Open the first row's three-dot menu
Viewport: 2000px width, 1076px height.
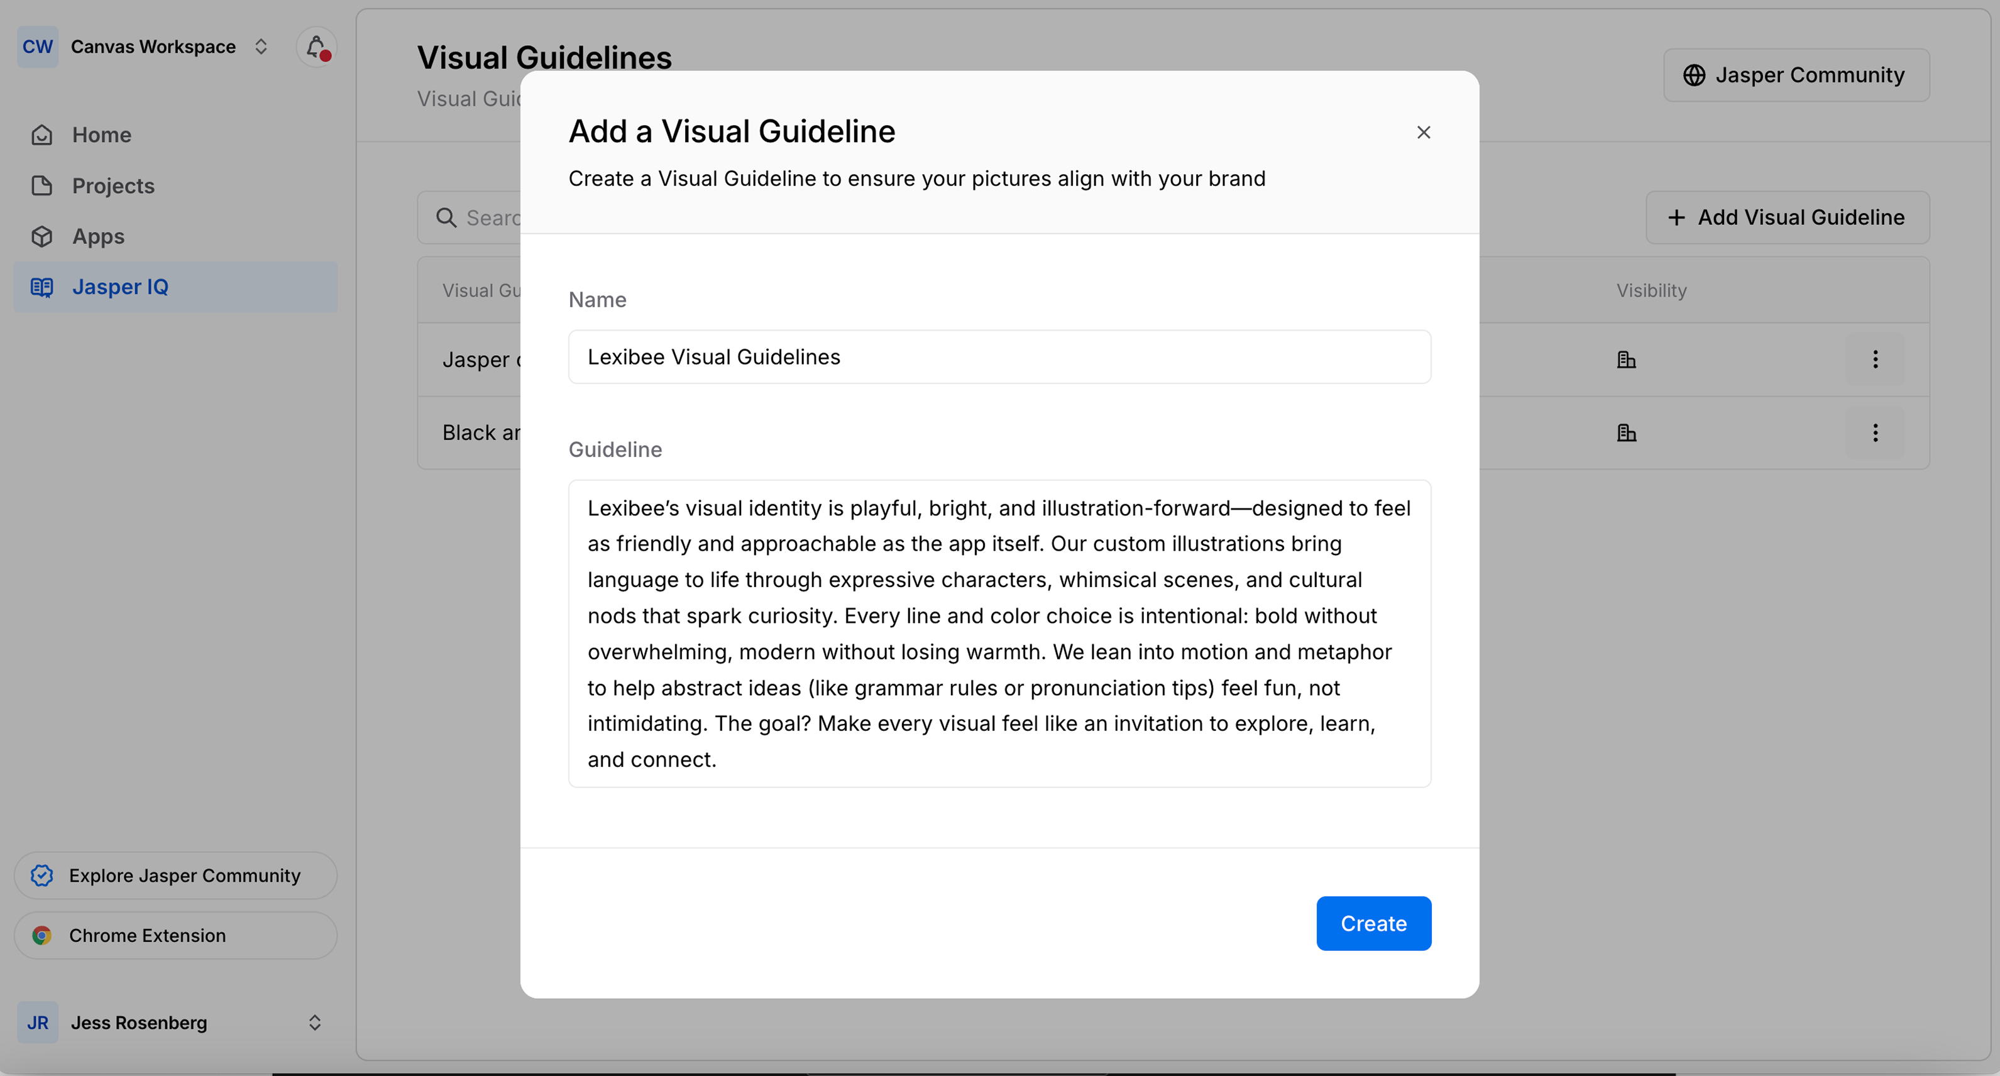tap(1875, 360)
